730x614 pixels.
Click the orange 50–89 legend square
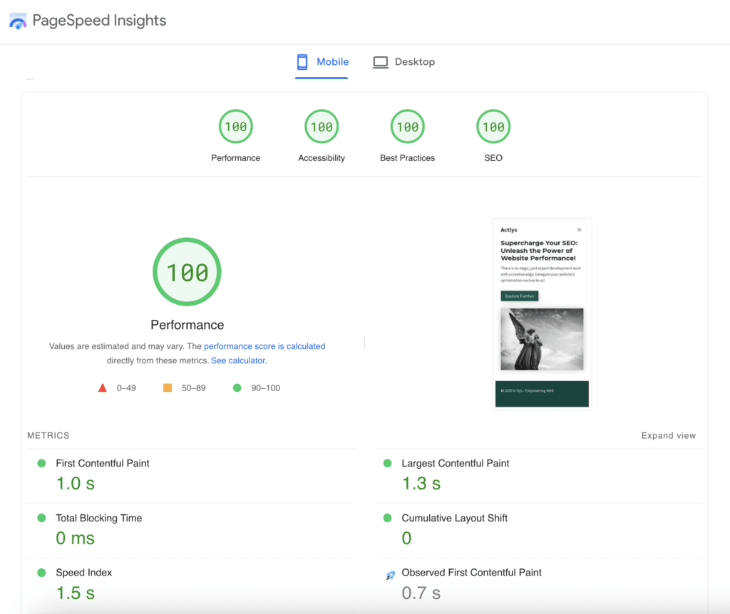pyautogui.click(x=167, y=387)
